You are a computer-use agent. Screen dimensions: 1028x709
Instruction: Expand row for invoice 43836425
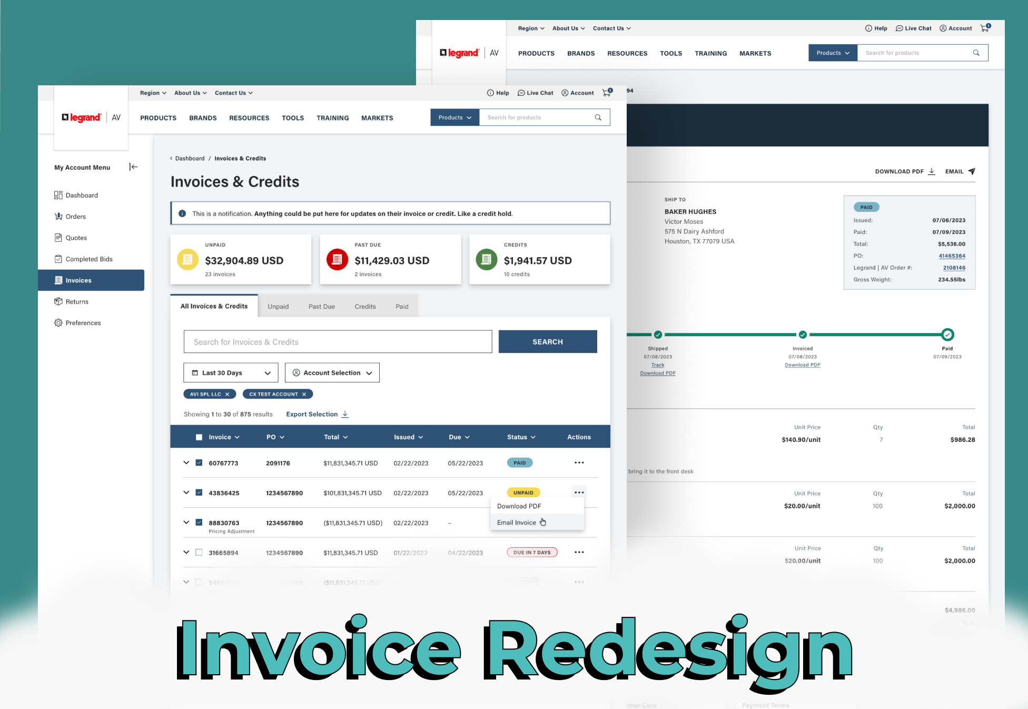[x=186, y=493]
